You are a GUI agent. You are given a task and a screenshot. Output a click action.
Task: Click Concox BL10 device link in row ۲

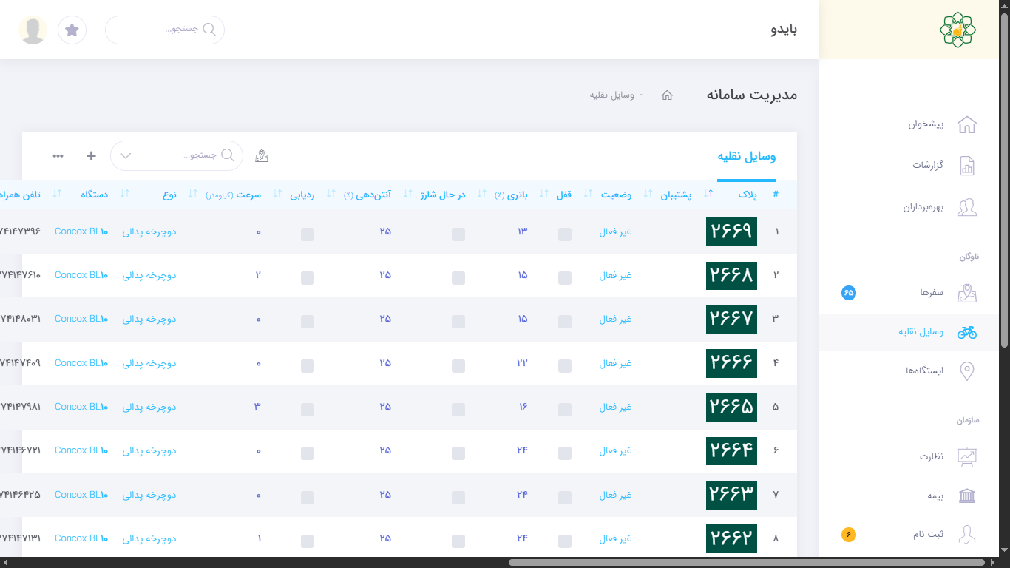tap(81, 275)
